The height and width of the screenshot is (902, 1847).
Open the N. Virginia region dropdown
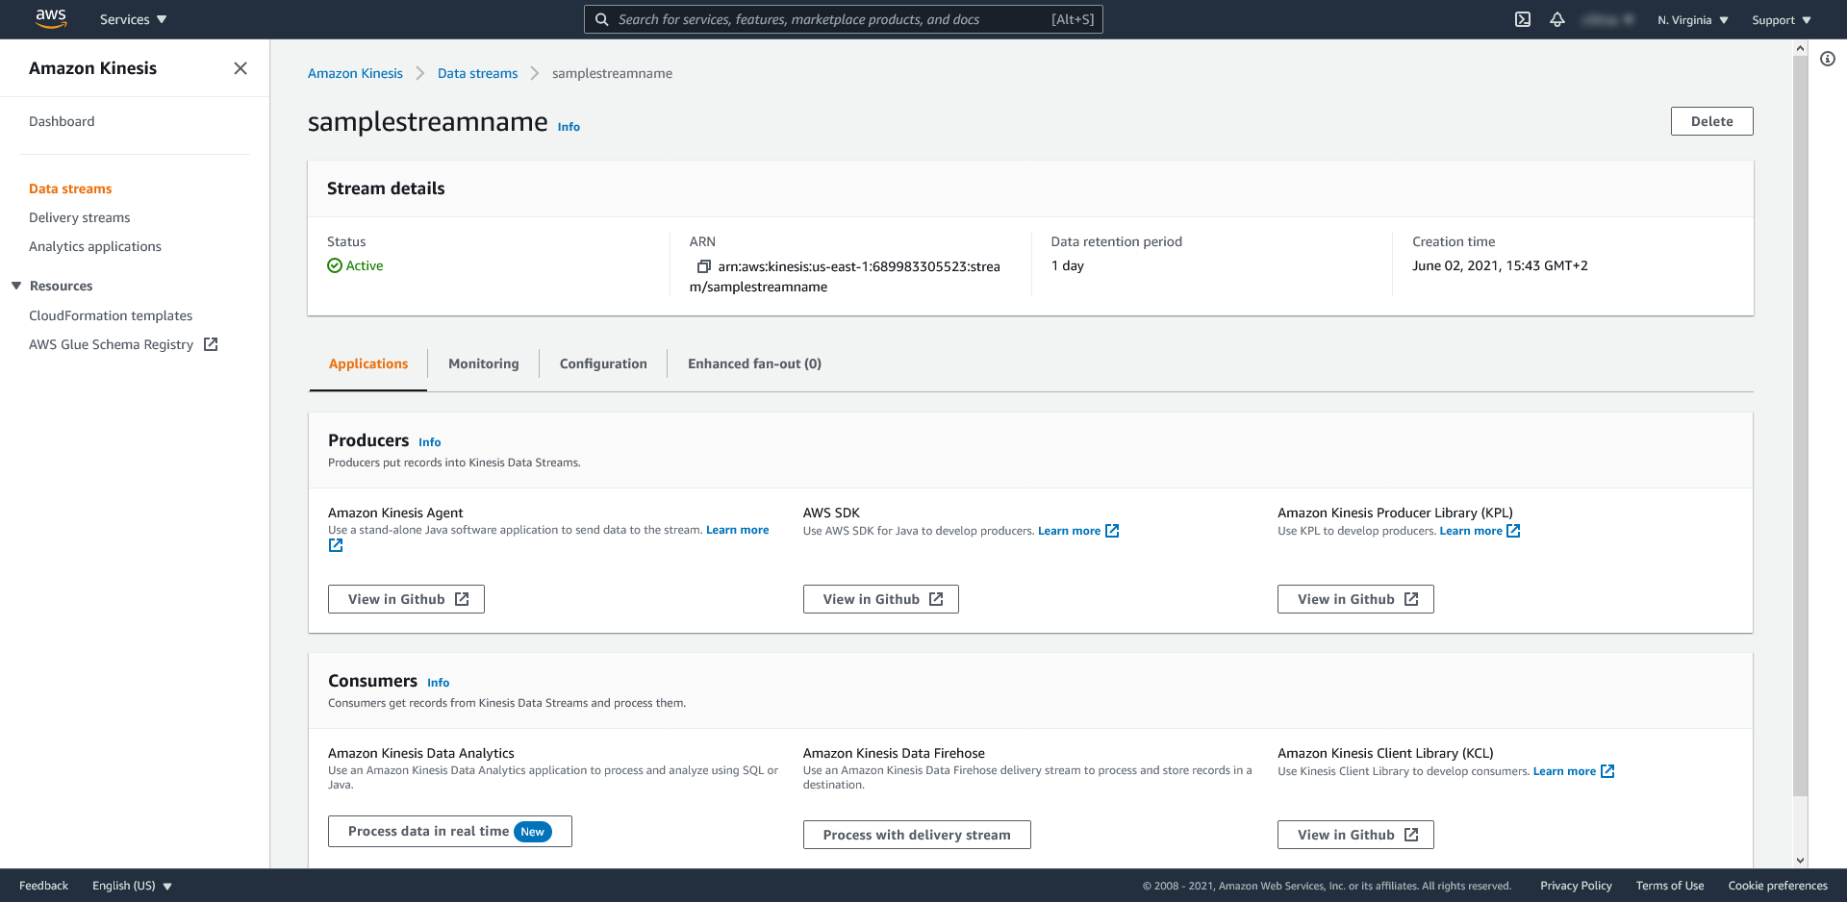coord(1692,20)
